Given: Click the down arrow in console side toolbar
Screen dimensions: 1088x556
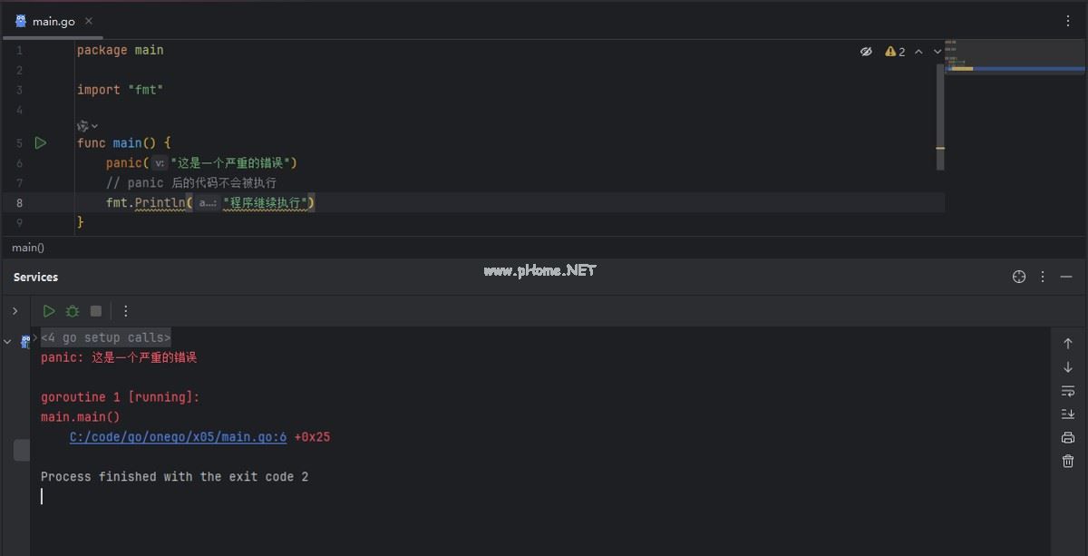Looking at the screenshot, I should pos(1068,367).
